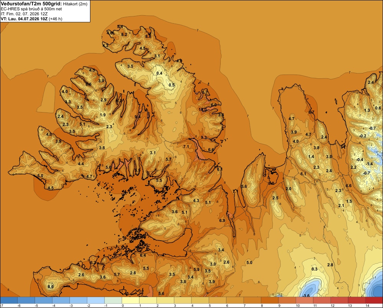
Task: Choose the pale yellow swatch between 0 and 1
Action: coord(131,300)
